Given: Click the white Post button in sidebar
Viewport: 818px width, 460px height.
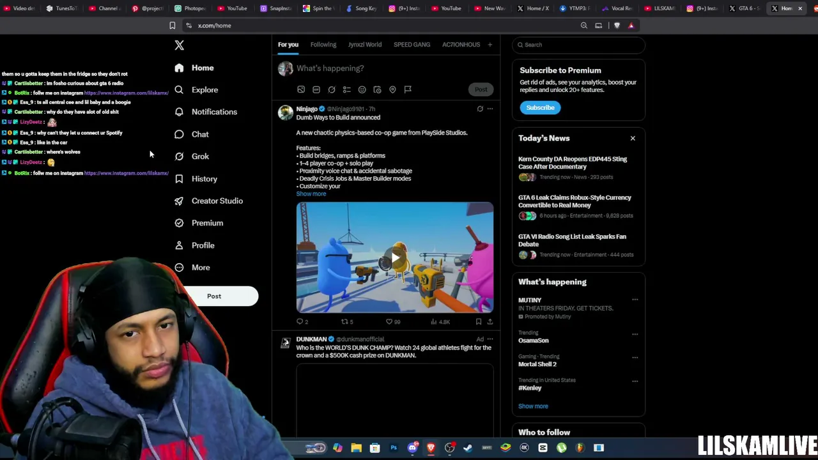Looking at the screenshot, I should 214,296.
